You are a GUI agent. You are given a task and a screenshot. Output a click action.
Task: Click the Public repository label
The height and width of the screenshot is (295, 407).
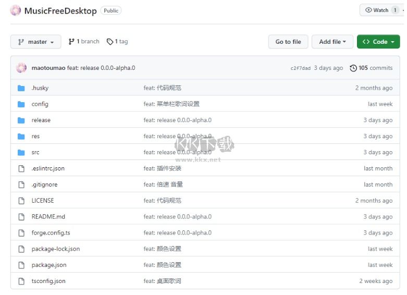point(111,10)
